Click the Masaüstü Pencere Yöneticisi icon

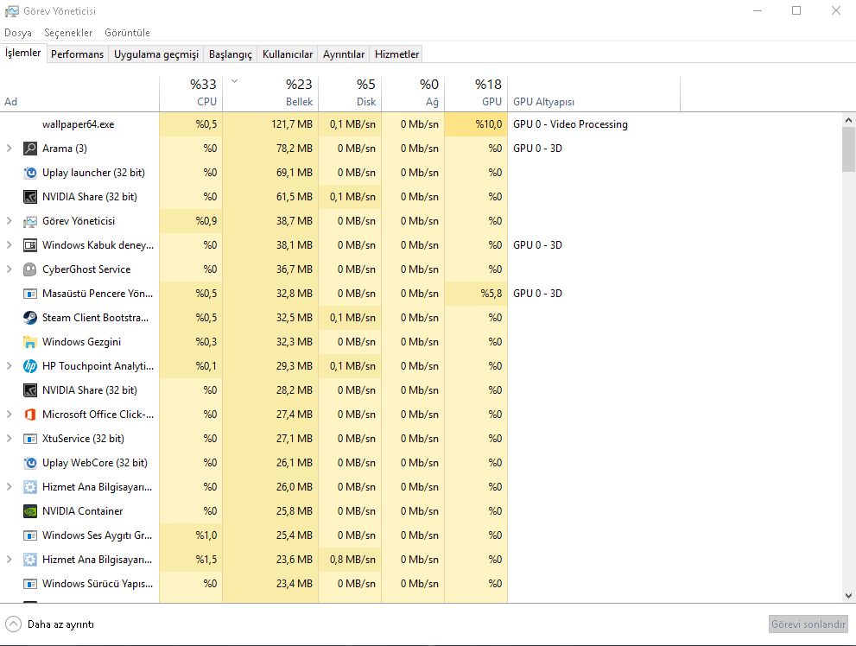[x=30, y=294]
